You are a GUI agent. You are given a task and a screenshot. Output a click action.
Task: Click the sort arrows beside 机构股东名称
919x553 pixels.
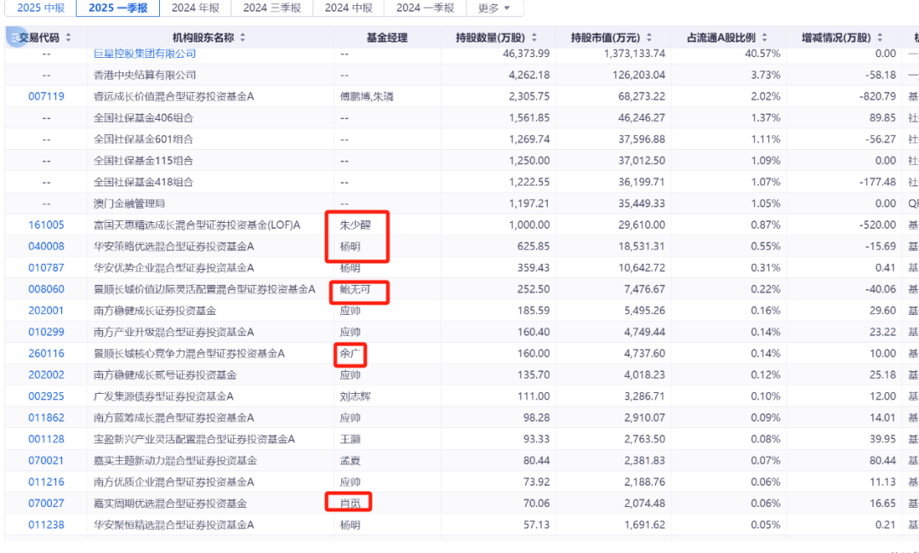pyautogui.click(x=243, y=38)
